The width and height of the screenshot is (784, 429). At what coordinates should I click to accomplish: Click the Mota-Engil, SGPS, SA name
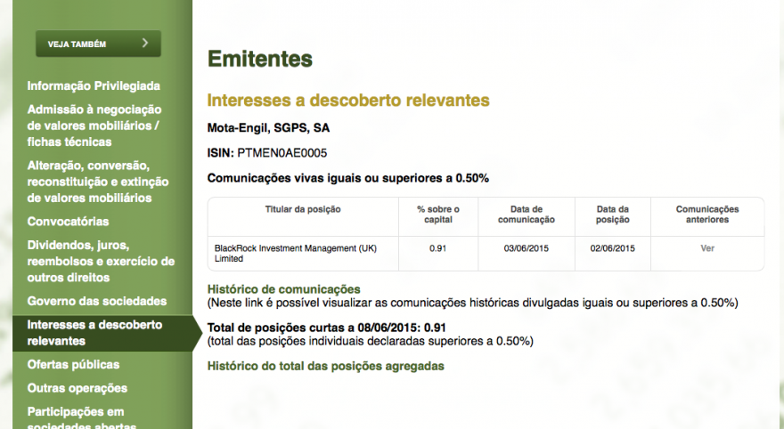268,128
